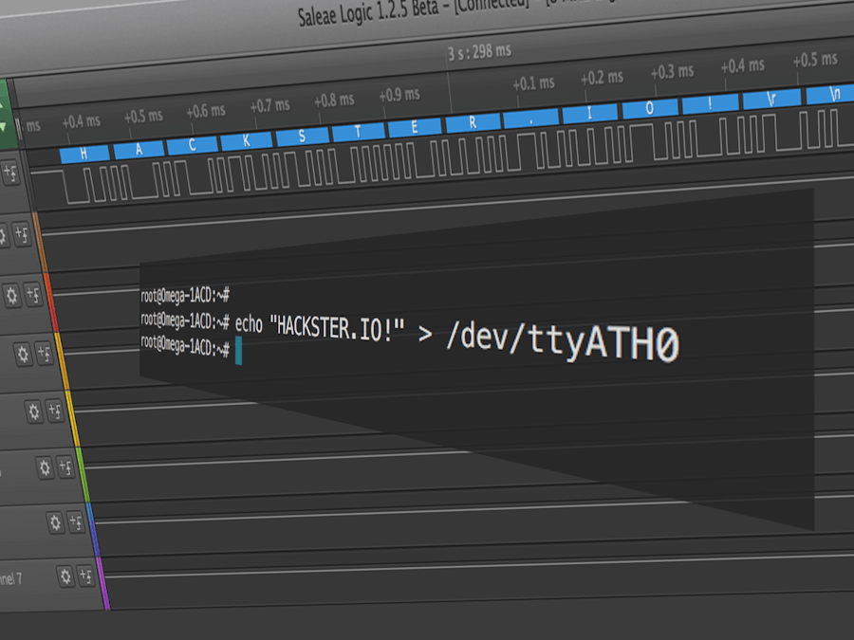Image resolution: width=854 pixels, height=640 pixels.
Task: Click the '/dev/ttyATH0' text in terminal
Action: pyautogui.click(x=563, y=343)
